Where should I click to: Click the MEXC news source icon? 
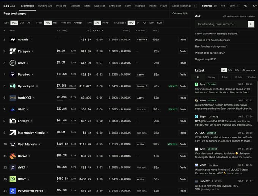click(197, 165)
